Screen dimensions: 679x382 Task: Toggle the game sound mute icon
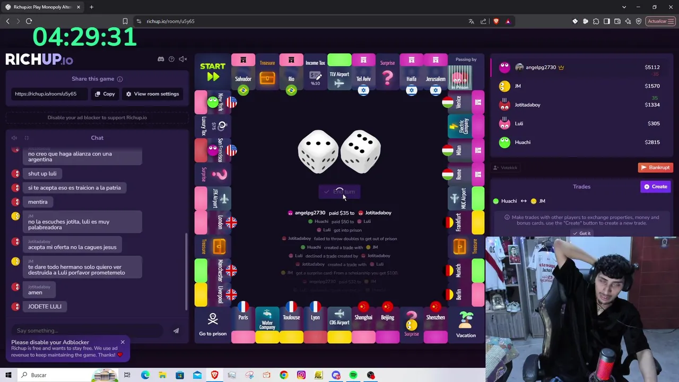(x=183, y=59)
